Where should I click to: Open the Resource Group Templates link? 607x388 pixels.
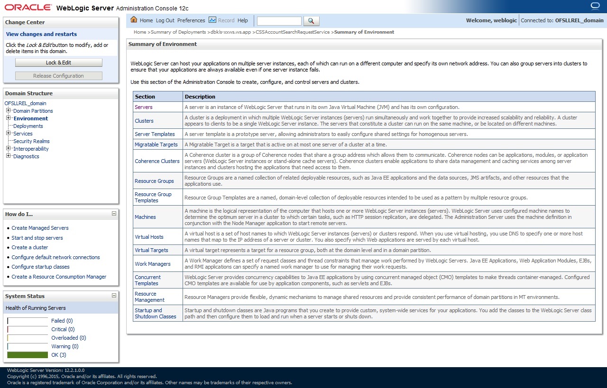coord(153,197)
